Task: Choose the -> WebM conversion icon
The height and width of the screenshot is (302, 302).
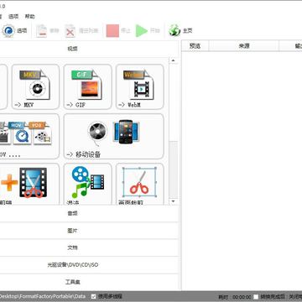Action: pyautogui.click(x=140, y=86)
